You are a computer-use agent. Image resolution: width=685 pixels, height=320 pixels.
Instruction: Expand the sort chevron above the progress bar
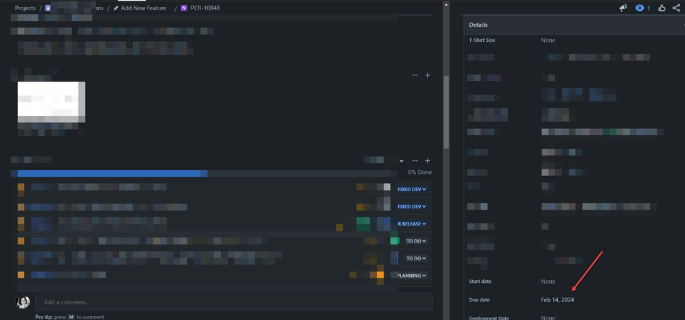point(402,161)
